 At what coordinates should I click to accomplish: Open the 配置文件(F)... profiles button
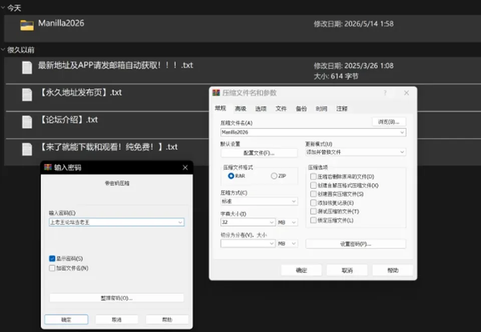[259, 152]
